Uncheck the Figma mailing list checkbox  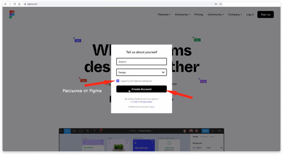[118, 81]
